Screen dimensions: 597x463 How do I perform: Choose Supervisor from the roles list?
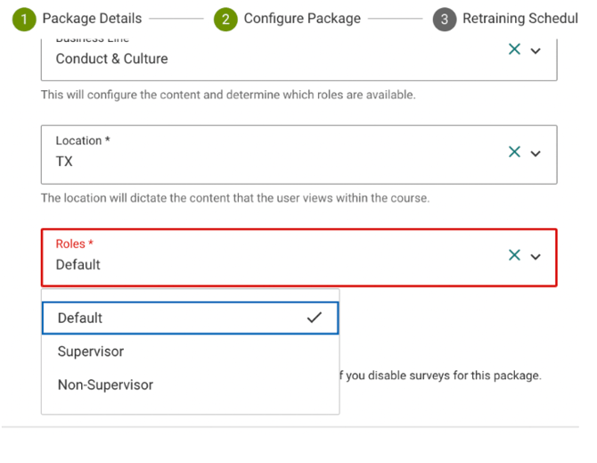point(190,351)
